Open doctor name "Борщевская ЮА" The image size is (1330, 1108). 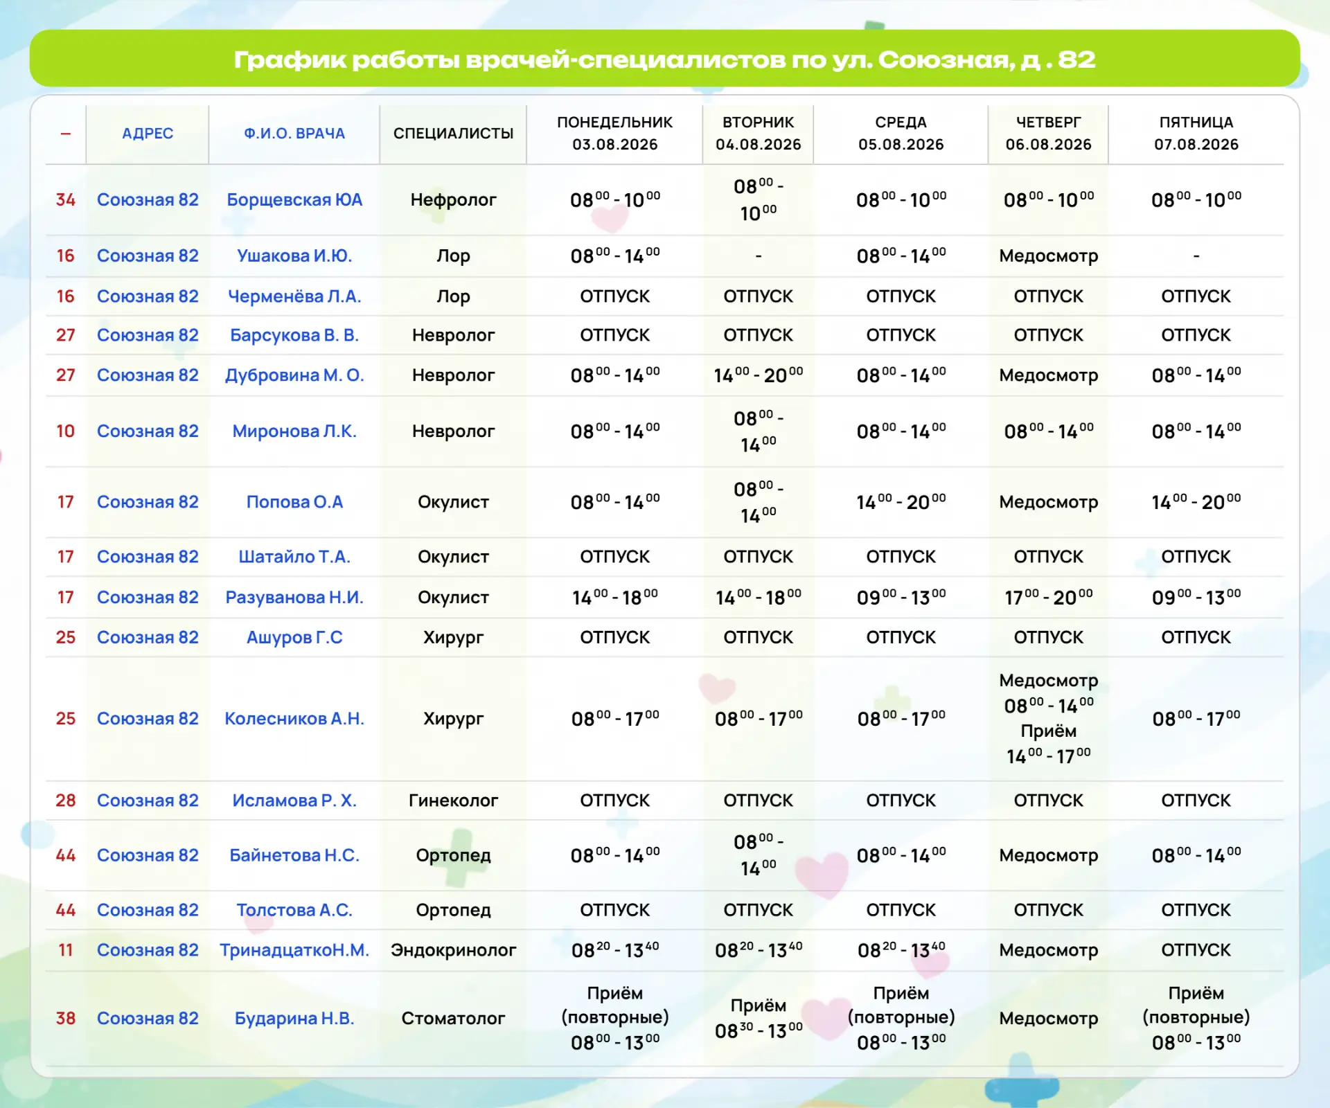(x=294, y=200)
